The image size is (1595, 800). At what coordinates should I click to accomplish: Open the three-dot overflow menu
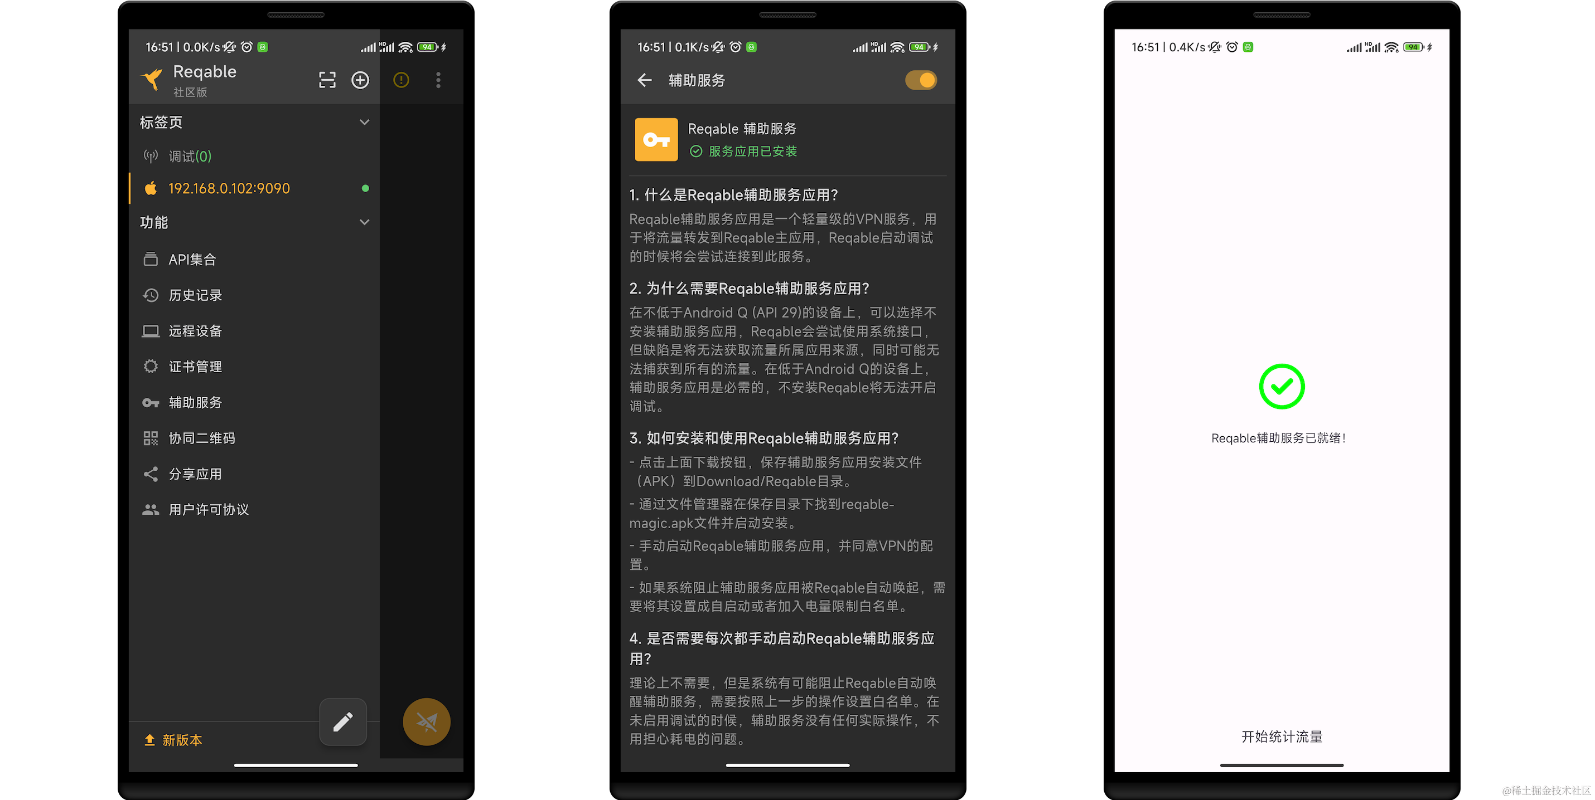click(x=438, y=80)
